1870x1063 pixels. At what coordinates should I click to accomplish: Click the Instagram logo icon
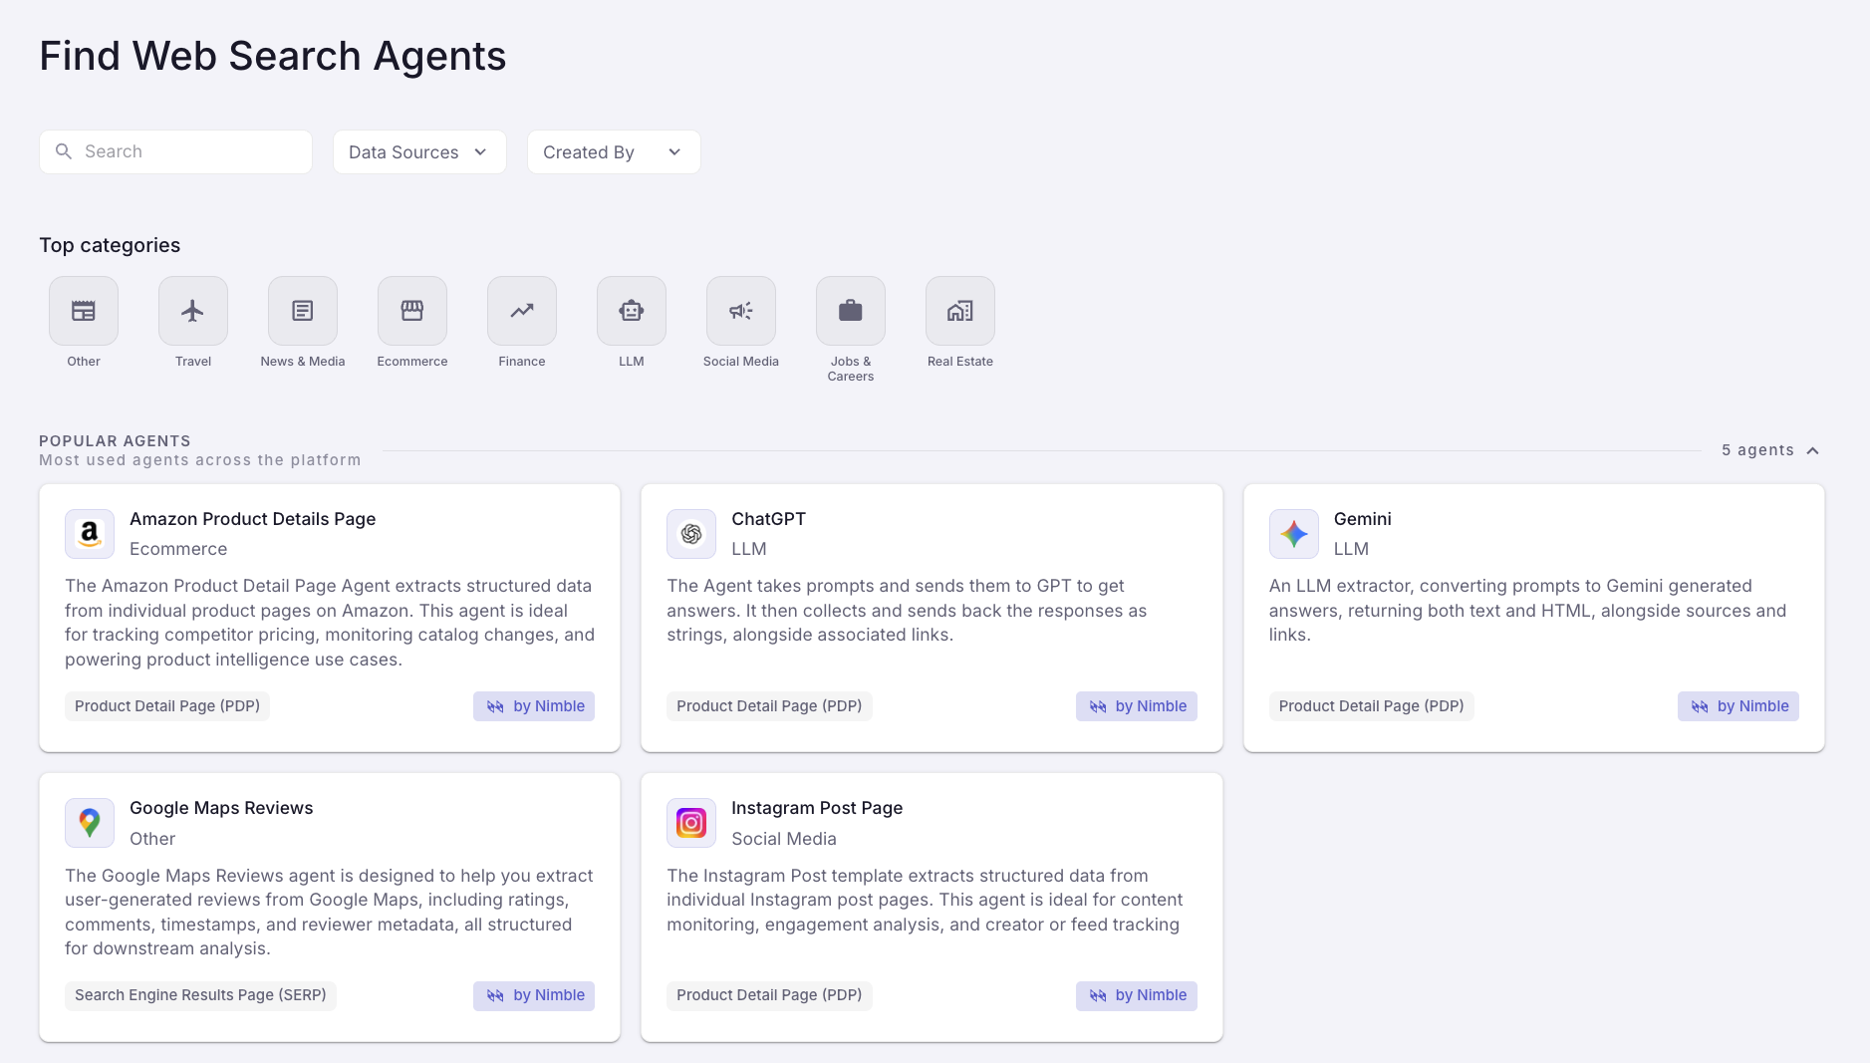[691, 823]
